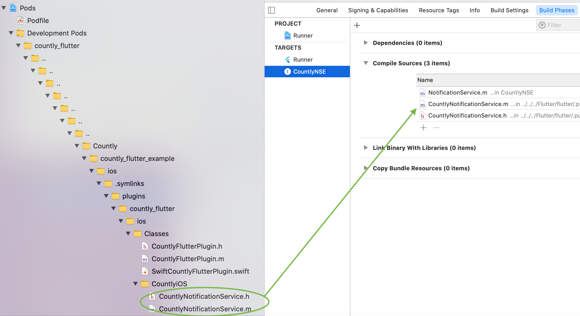
Task: Click the SwiftCountlyFlutterPlugin.swift file icon
Action: pyautogui.click(x=145, y=271)
